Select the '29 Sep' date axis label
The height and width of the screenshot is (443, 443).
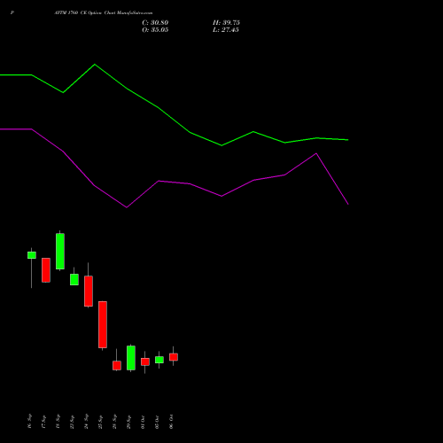128,421
